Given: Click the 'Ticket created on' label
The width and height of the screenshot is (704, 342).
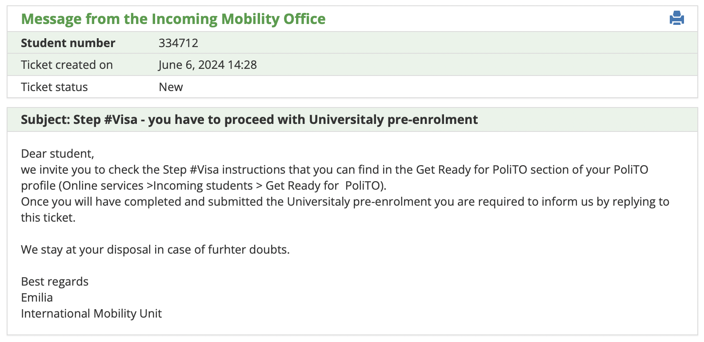Looking at the screenshot, I should pyautogui.click(x=67, y=65).
